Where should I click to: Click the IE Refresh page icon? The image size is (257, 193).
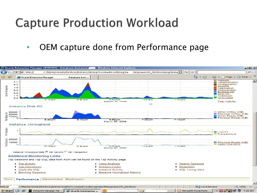point(186,72)
